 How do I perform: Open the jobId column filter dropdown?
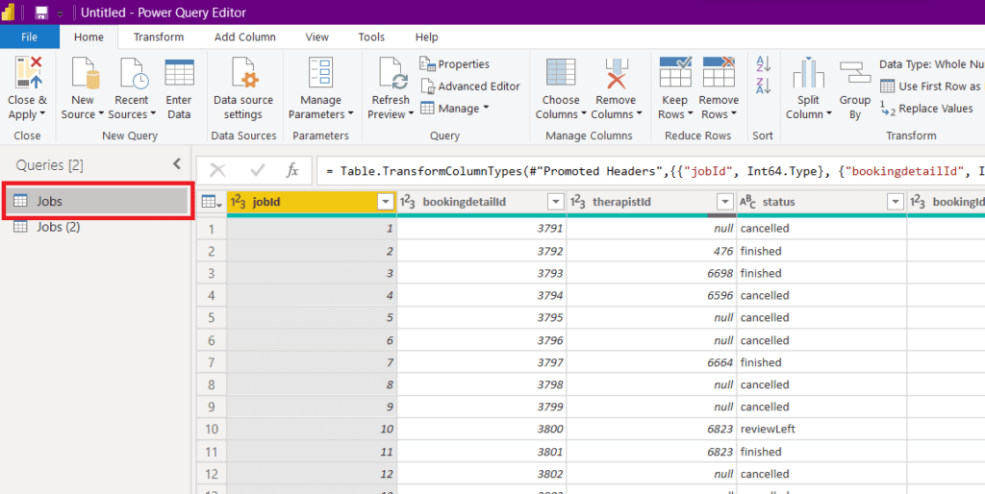pos(386,202)
